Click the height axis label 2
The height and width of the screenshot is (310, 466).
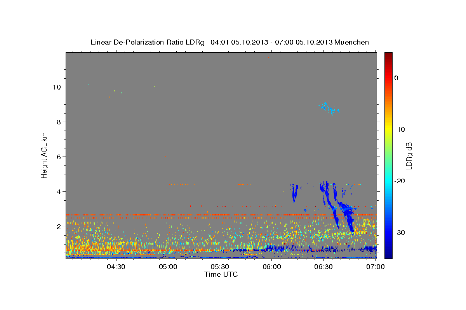coord(60,226)
